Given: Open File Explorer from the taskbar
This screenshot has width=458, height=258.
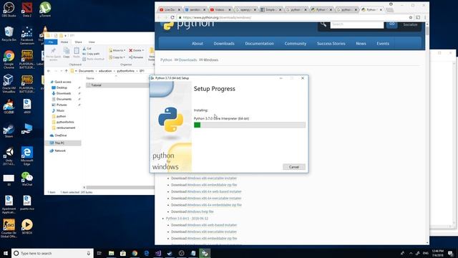Looking at the screenshot, I should tap(112, 253).
